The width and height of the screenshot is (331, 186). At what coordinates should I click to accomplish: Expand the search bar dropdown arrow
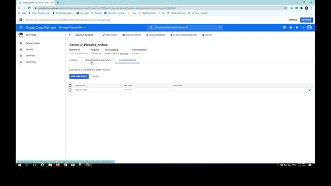tap(220, 27)
